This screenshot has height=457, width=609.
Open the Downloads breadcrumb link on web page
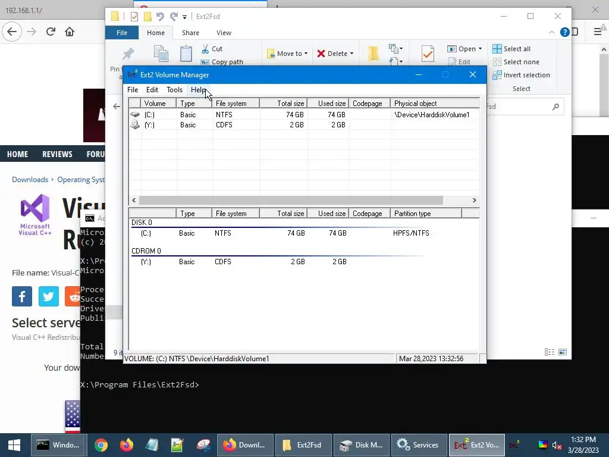pos(30,180)
